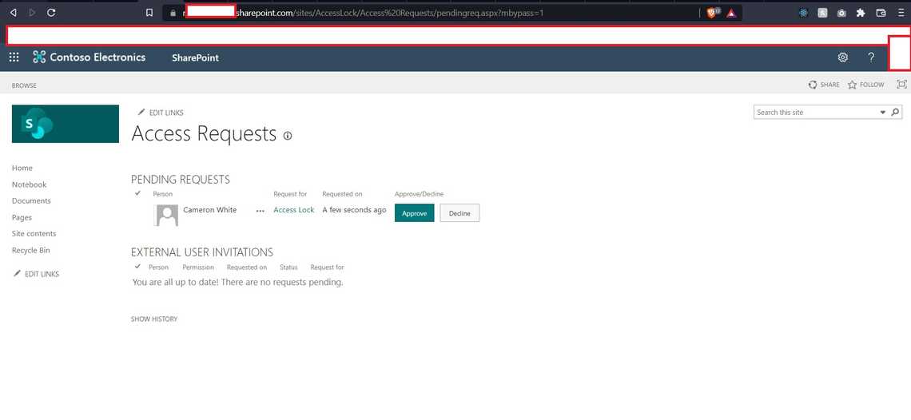Open the Brave Shields lion icon
The height and width of the screenshot is (420, 911).
pyautogui.click(x=712, y=13)
